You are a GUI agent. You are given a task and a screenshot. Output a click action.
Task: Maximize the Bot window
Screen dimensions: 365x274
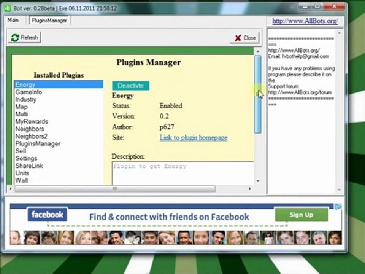[x=317, y=7]
